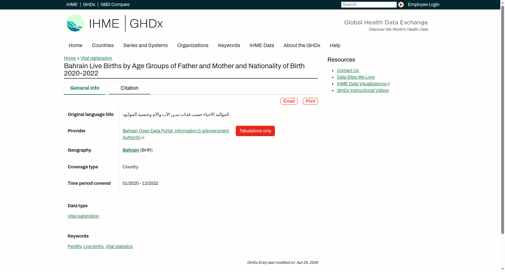Click the time period value 01/2020 - 12/2022
The image size is (505, 272).
click(140, 183)
